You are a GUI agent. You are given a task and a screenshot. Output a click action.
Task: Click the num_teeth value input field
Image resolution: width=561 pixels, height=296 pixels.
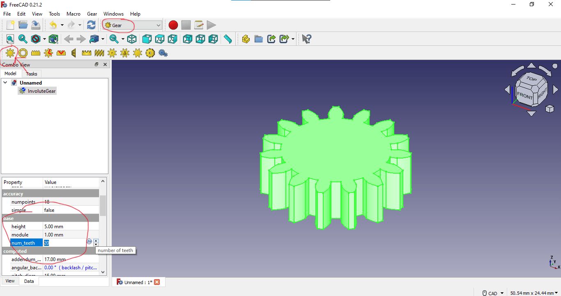64,243
